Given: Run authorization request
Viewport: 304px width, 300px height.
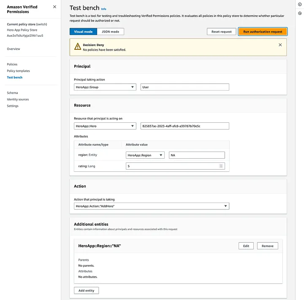Looking at the screenshot, I should pyautogui.click(x=263, y=32).
